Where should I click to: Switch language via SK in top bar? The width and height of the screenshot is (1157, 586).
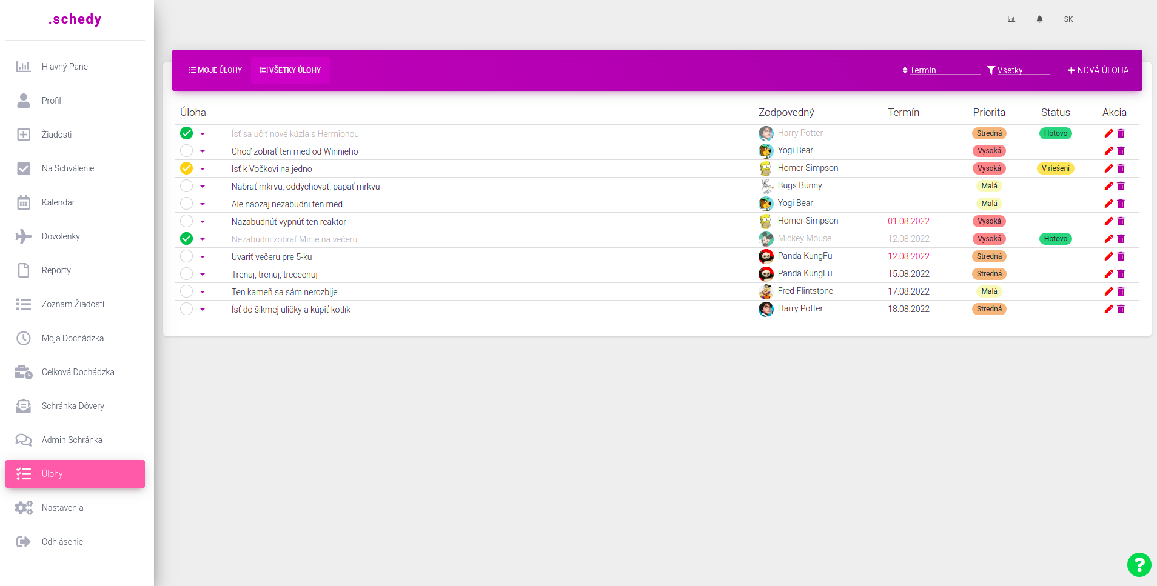point(1068,19)
